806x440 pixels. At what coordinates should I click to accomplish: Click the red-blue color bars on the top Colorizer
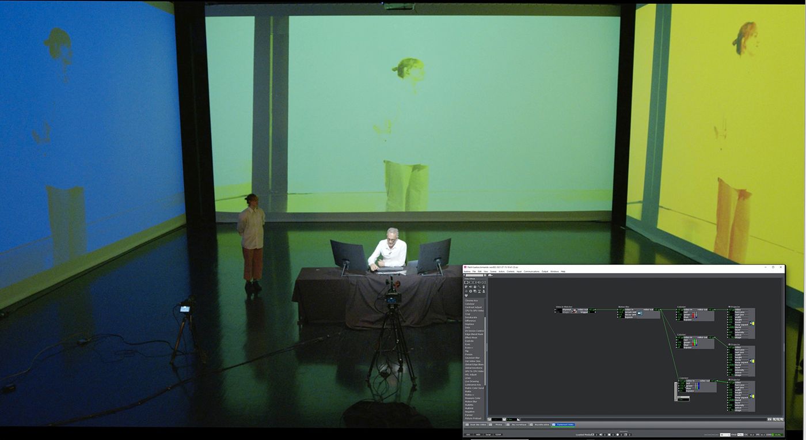[694, 314]
